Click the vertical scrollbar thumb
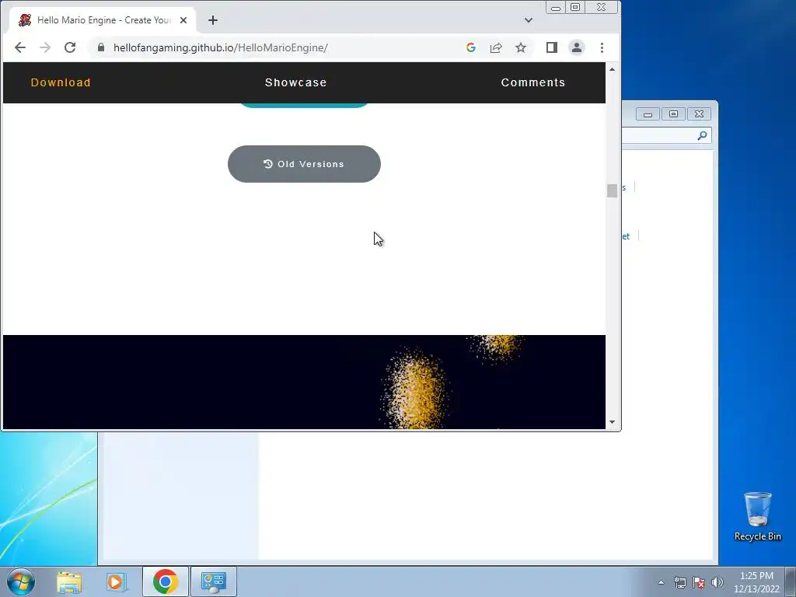 (613, 190)
